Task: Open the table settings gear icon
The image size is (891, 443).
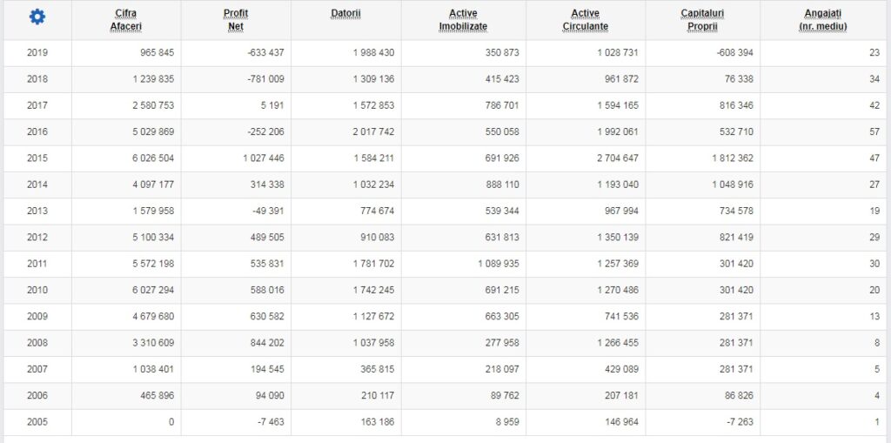Action: click(37, 17)
